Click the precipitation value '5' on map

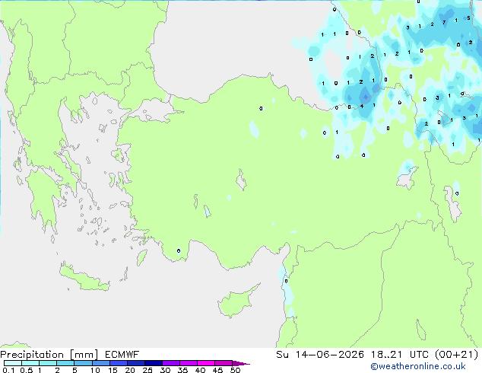coord(468,18)
